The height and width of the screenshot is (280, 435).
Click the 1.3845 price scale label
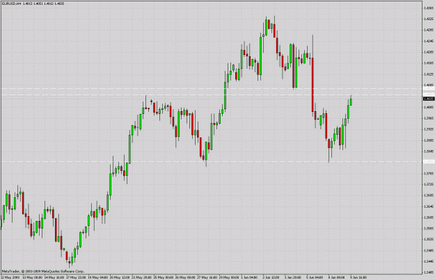click(429, 151)
